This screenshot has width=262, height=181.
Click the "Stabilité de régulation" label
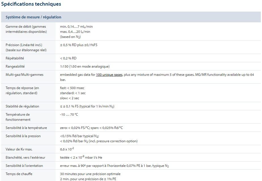pos(22,106)
